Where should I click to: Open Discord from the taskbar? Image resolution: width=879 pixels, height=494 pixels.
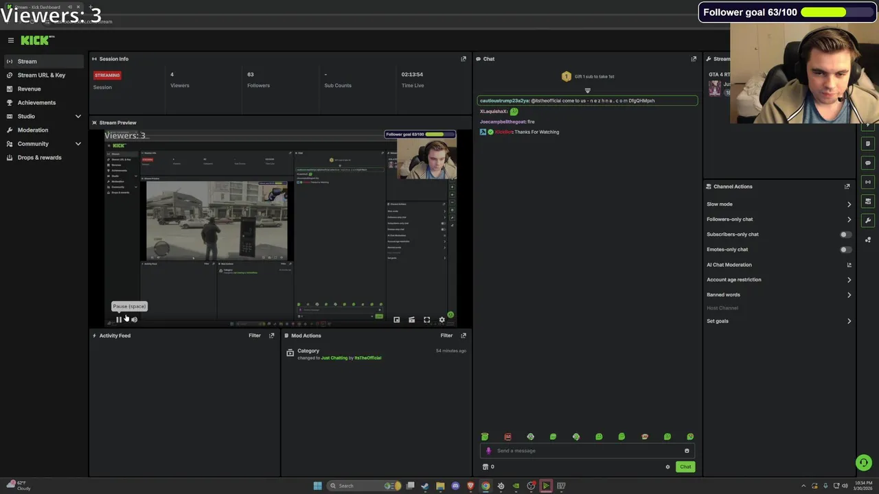pos(455,486)
